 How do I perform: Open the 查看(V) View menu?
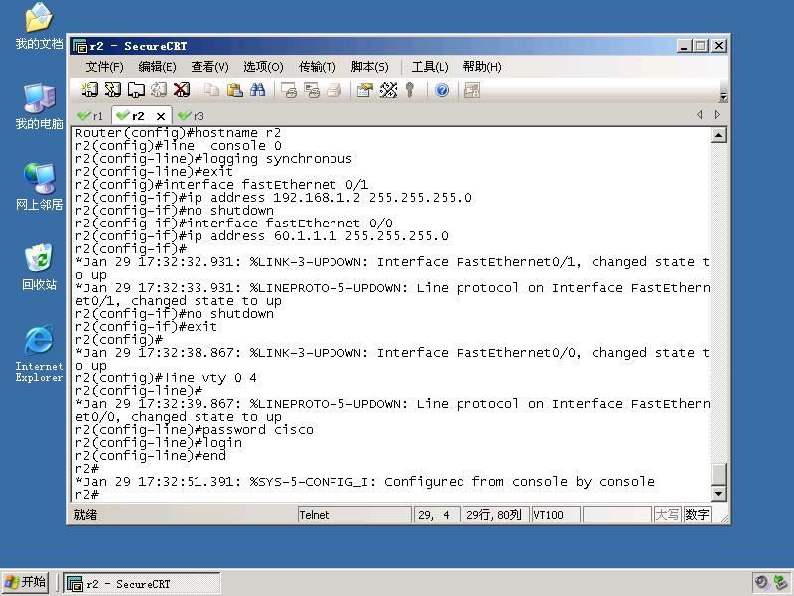209,67
